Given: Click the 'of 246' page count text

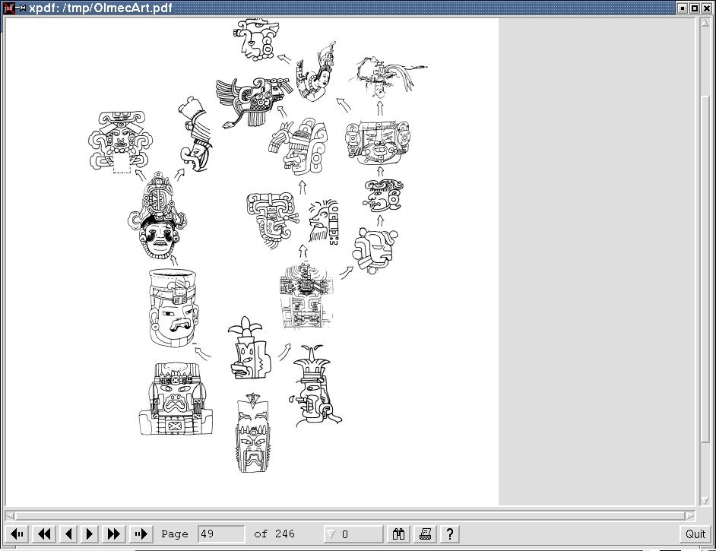Looking at the screenshot, I should pos(274,534).
